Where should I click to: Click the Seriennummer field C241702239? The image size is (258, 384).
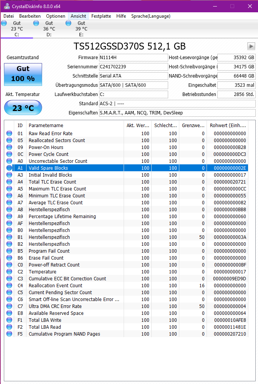[133, 66]
